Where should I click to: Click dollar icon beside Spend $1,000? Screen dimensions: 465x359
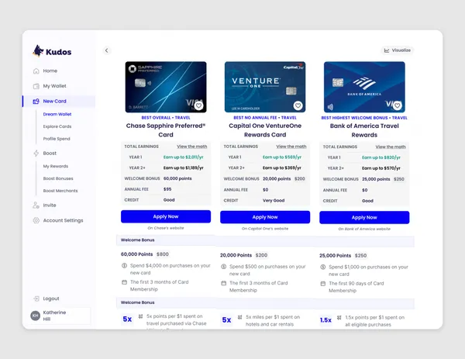point(323,267)
